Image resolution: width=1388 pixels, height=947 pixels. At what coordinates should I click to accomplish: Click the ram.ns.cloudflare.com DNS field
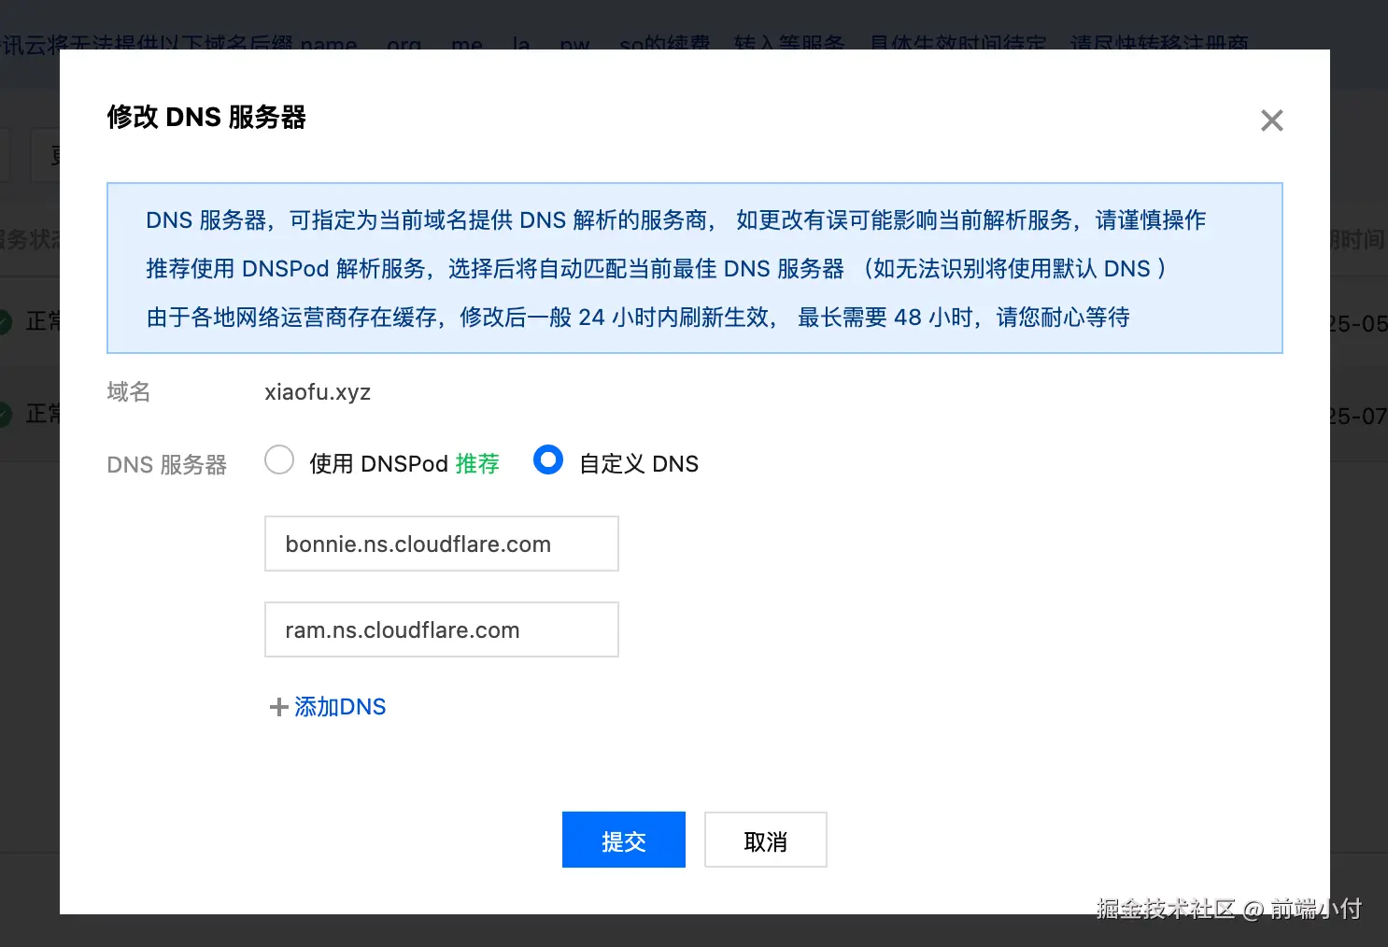click(x=442, y=629)
